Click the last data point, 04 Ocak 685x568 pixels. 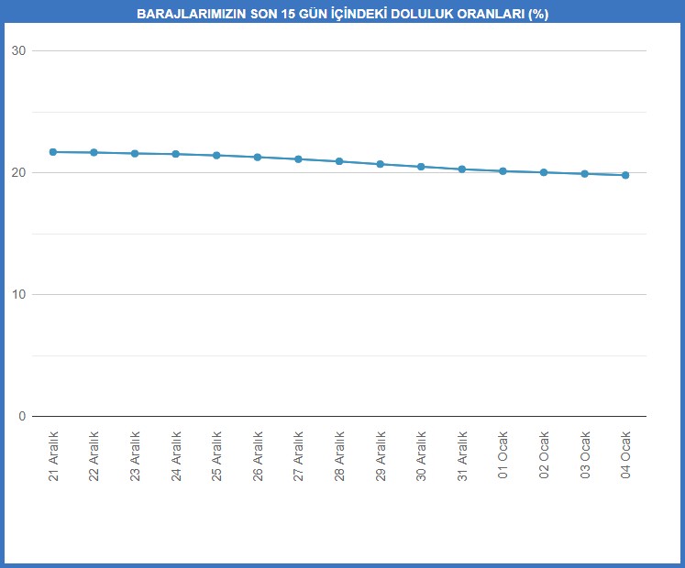(x=625, y=175)
